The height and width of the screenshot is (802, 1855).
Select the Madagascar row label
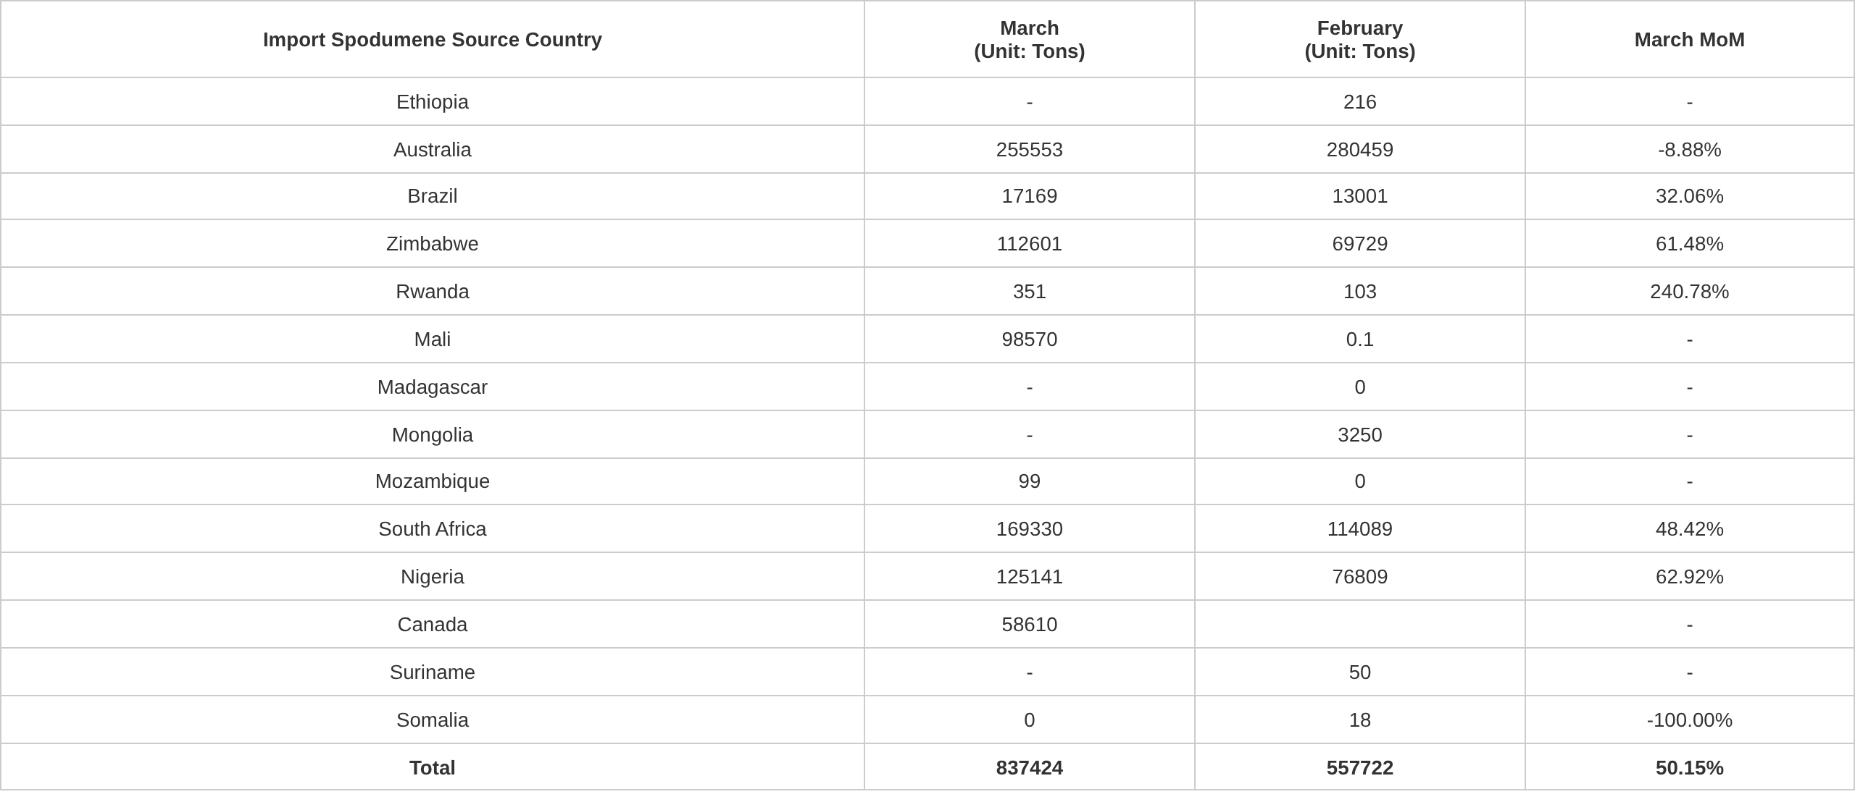[432, 387]
